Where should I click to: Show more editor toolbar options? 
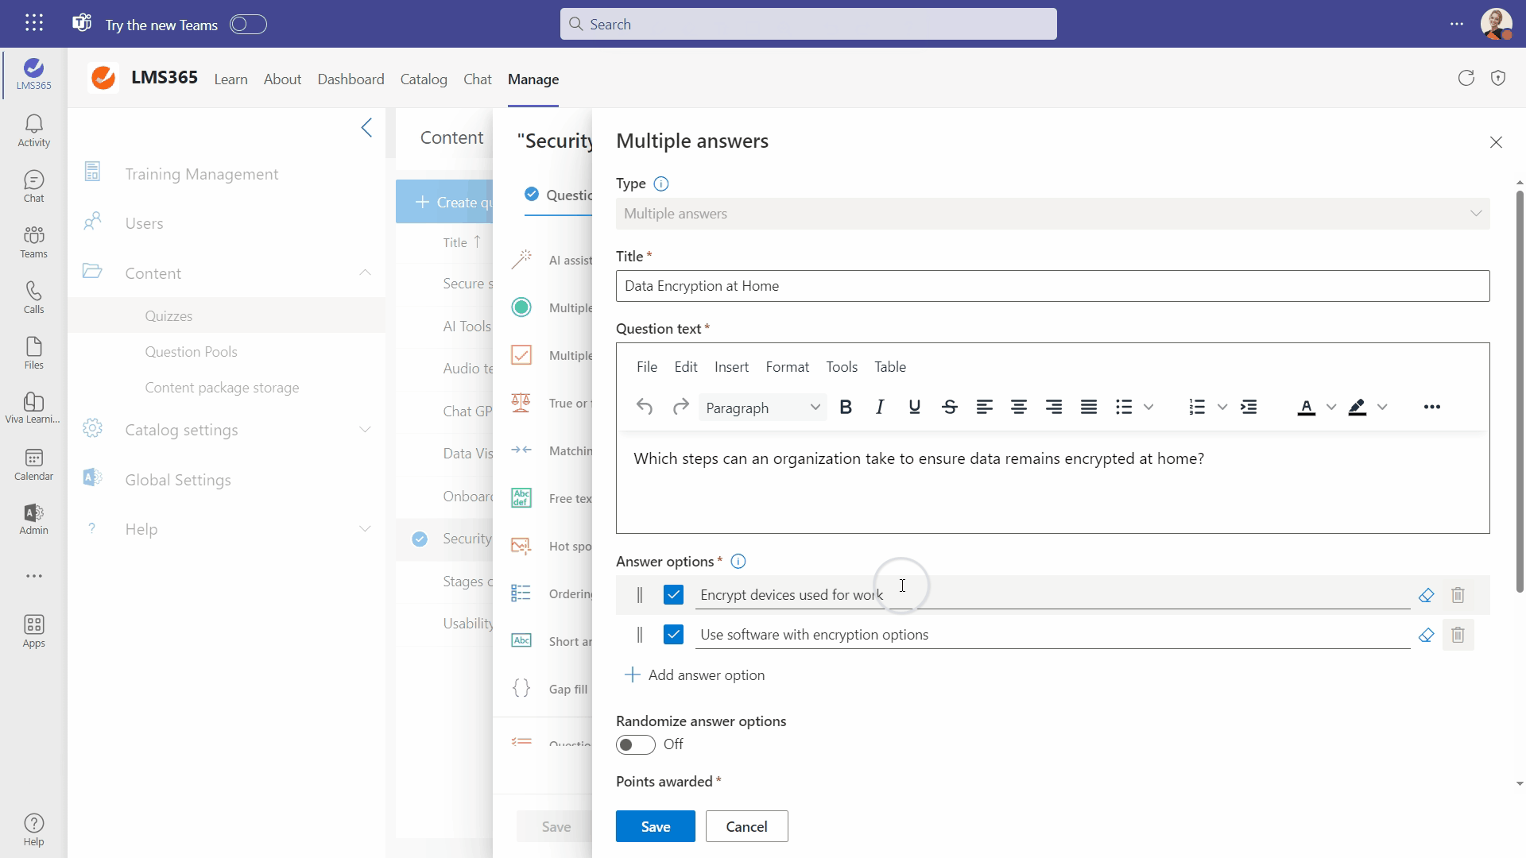coord(1432,408)
